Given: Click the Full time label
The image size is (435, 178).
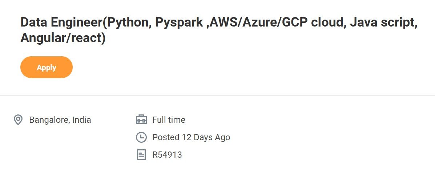Looking at the screenshot, I should pos(169,120).
